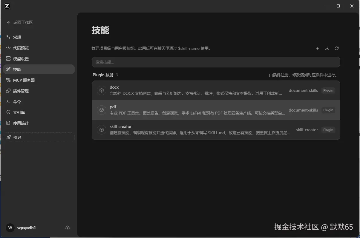Image resolution: width=360 pixels, height=238 pixels.
Task: Click the 索引库 shield icon
Action: (x=8, y=112)
